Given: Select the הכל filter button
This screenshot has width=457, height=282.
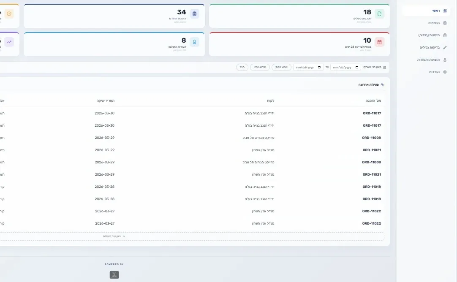Looking at the screenshot, I should (x=242, y=67).
